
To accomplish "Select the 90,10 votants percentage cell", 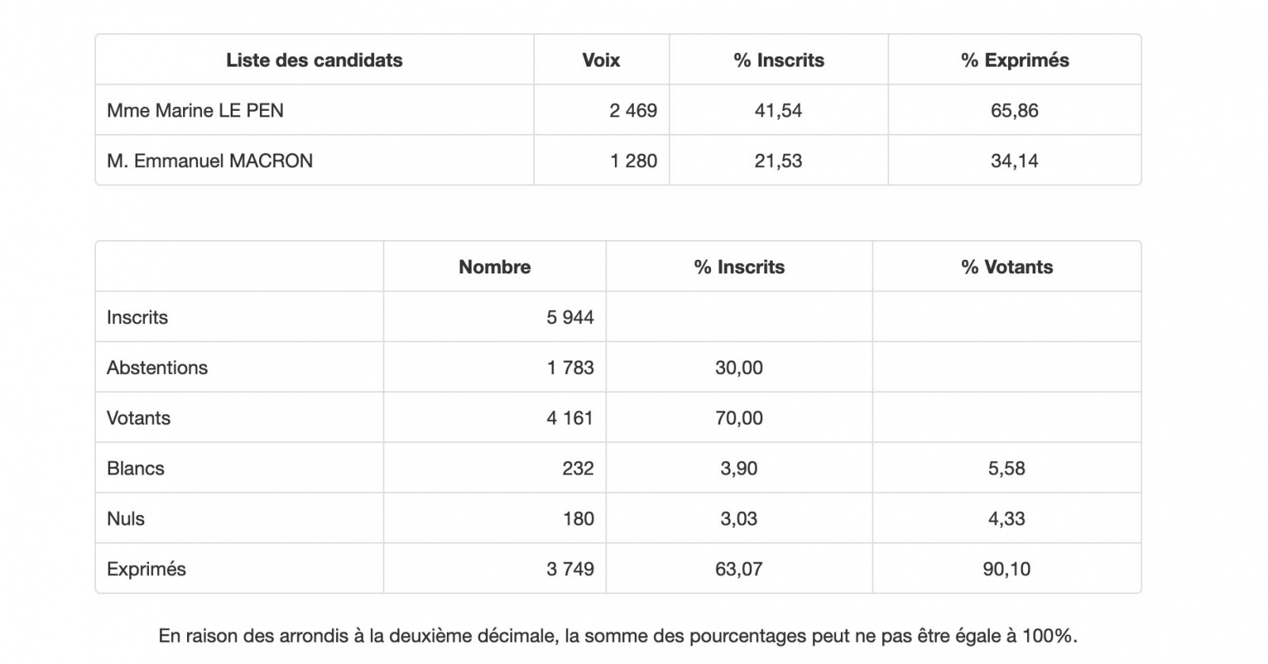I will click(x=1006, y=569).
